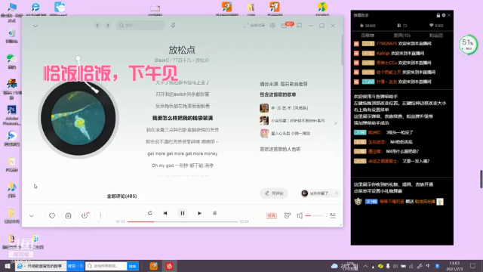Toggle the lyrics icon beside the next-track button
This screenshot has width=483, height=272.
pyautogui.click(x=214, y=213)
